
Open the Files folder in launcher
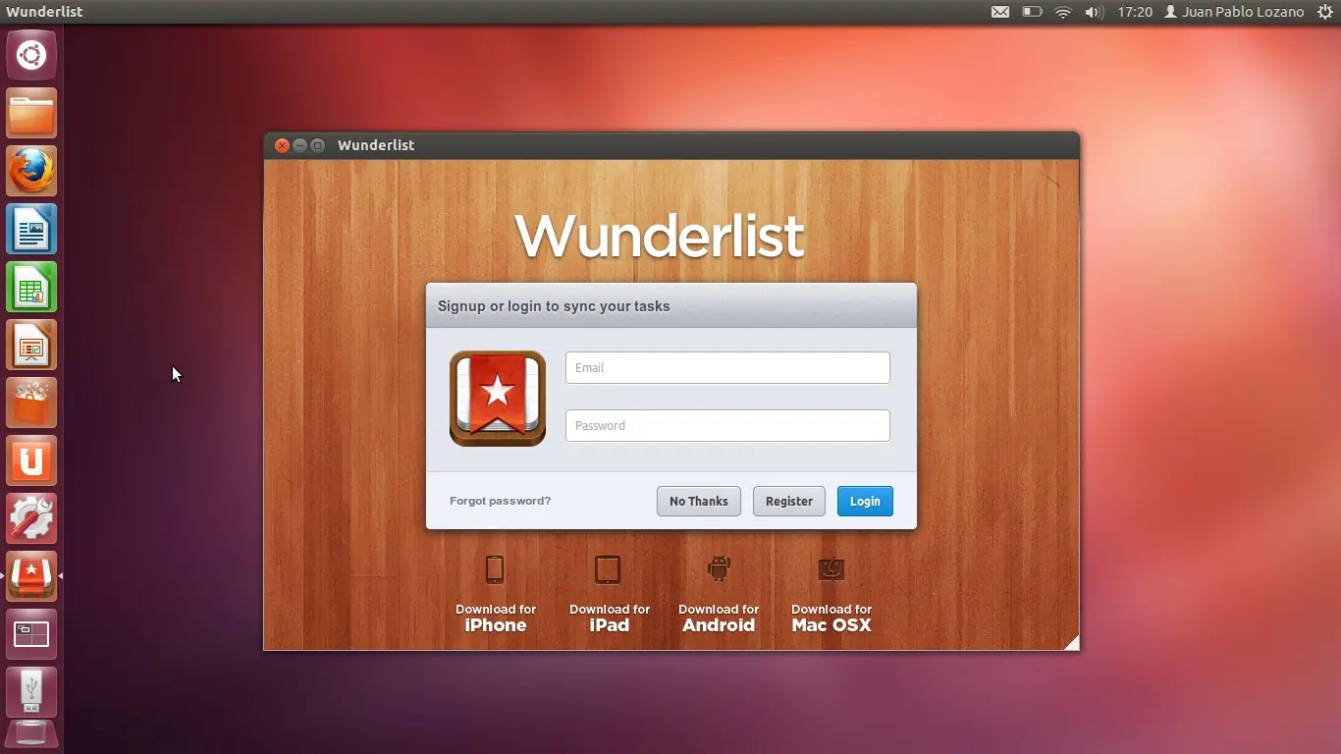(31, 113)
